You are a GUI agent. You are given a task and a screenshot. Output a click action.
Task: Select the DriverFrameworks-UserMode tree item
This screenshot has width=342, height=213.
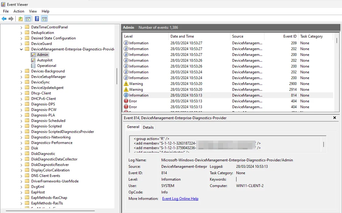click(55, 181)
